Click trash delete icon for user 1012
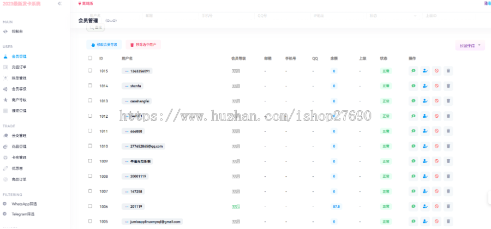The image size is (491, 229). pos(448,116)
